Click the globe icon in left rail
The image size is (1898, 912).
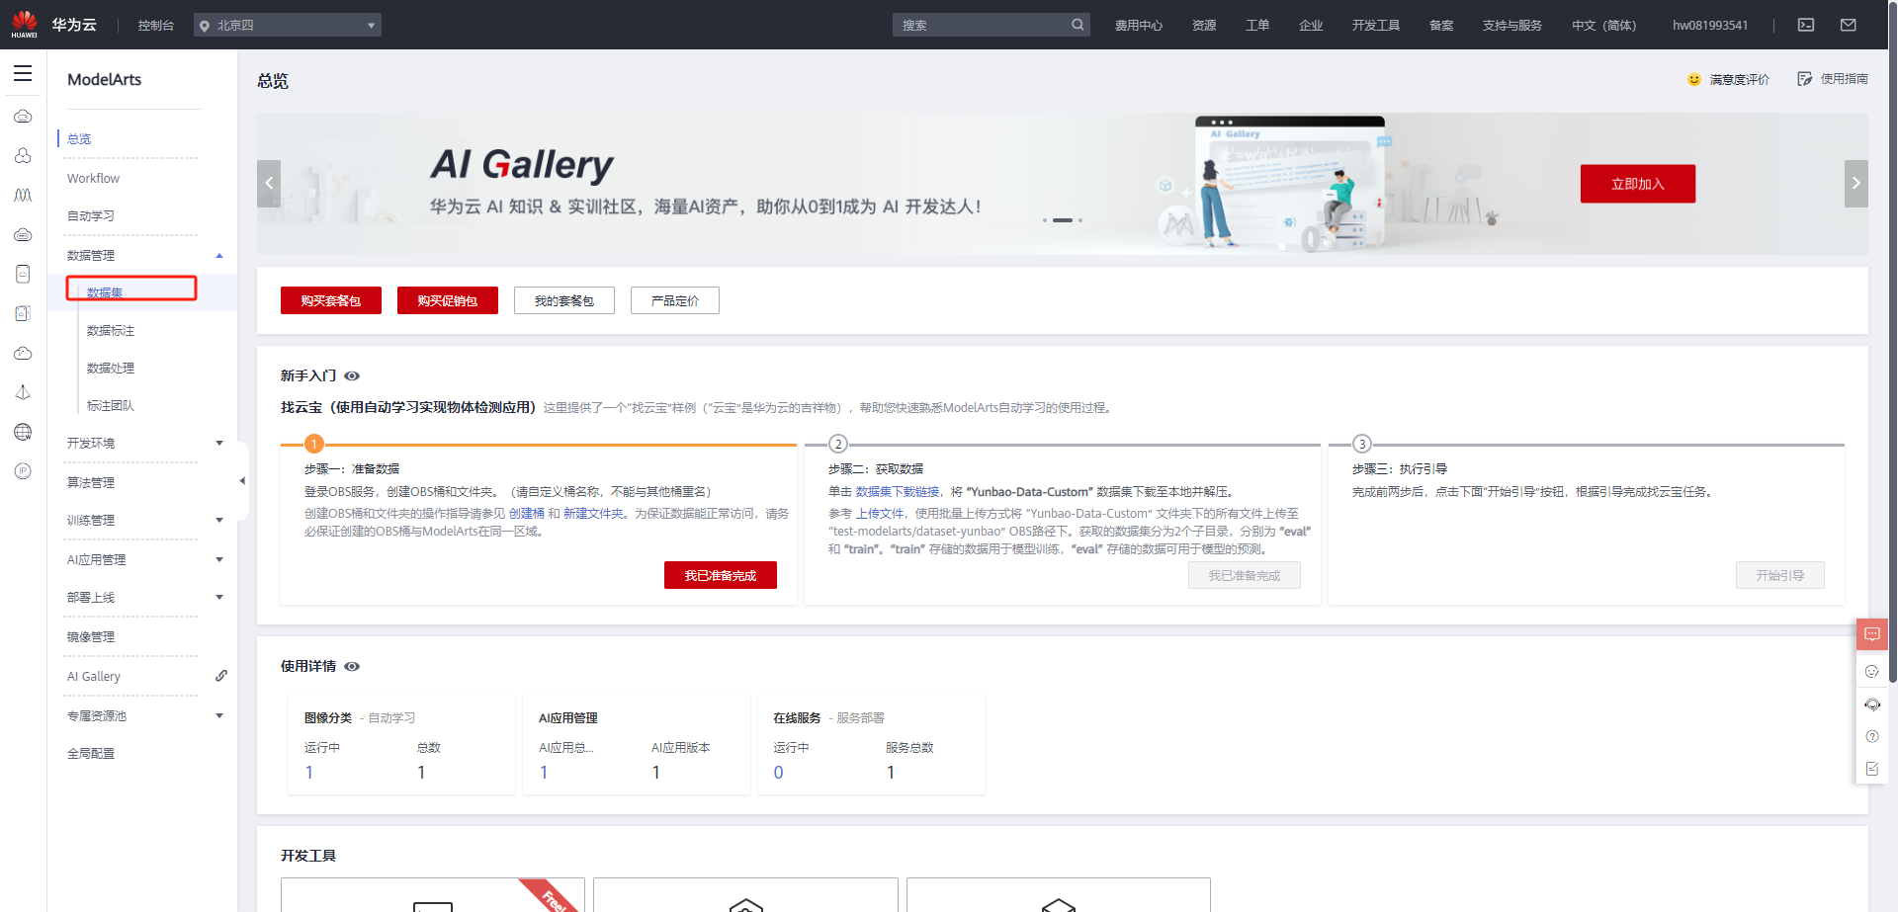(23, 432)
